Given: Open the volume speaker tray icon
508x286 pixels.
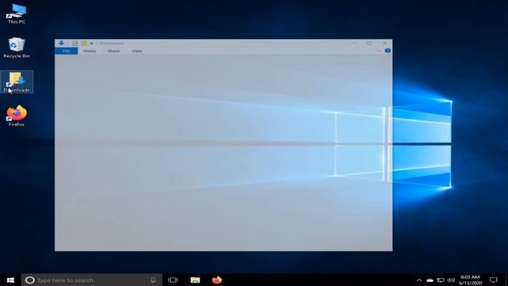Looking at the screenshot, I should 451,280.
